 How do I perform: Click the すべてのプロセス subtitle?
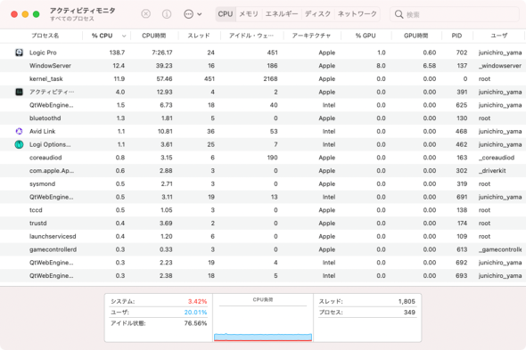pos(72,19)
